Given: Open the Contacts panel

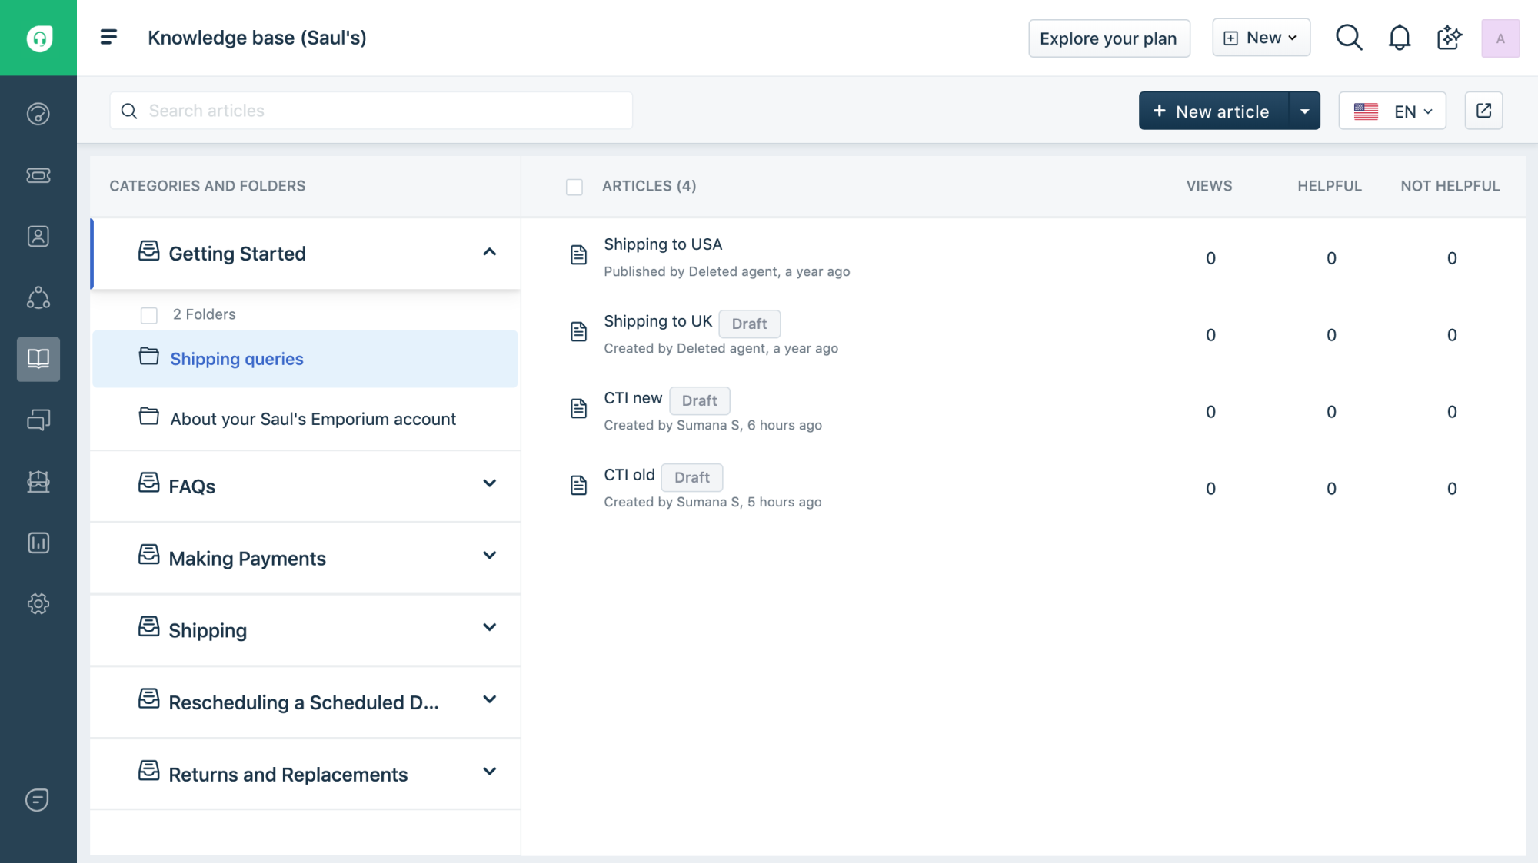Looking at the screenshot, I should point(38,236).
